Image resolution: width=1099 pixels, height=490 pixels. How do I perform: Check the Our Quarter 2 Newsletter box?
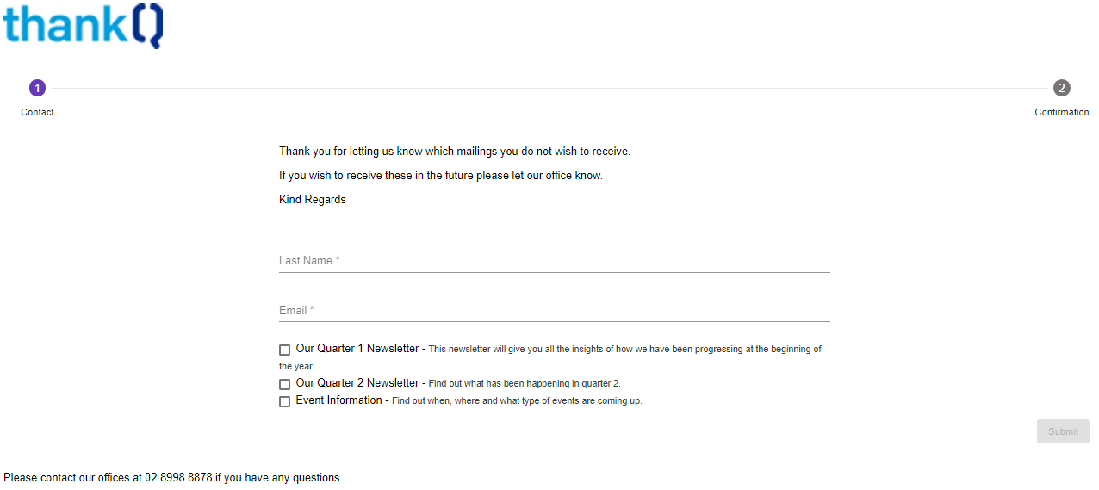(x=285, y=384)
